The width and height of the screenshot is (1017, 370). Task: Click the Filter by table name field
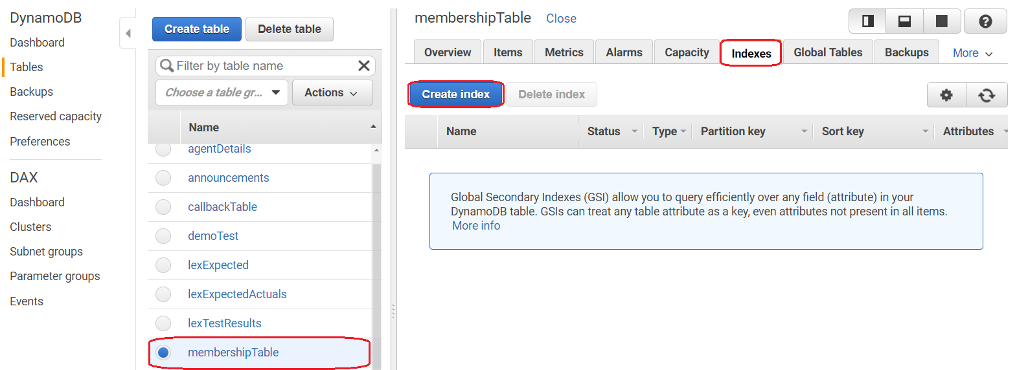(x=259, y=65)
